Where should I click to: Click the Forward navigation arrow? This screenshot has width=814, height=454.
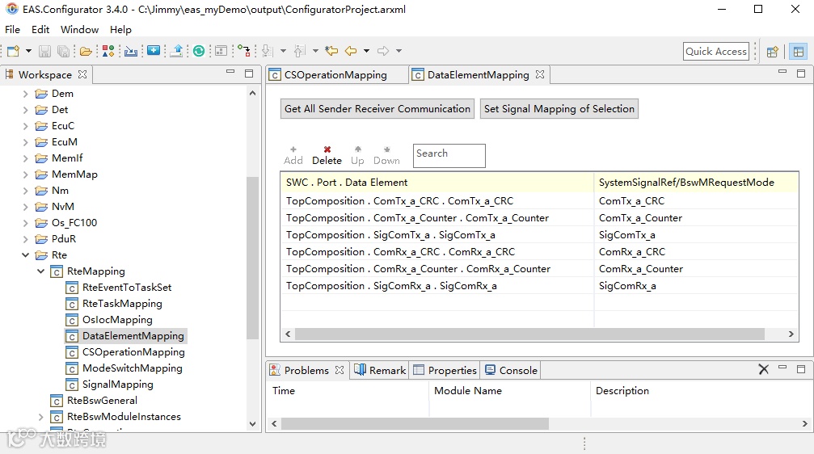[x=383, y=51]
